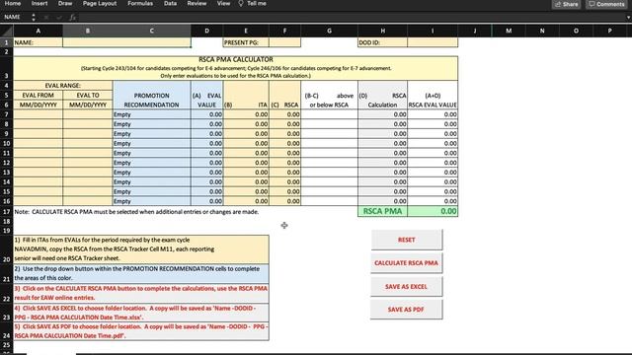Click instruction 5 about SAVE AS PDF
Image resolution: width=632 pixels, height=355 pixels.
(141, 331)
